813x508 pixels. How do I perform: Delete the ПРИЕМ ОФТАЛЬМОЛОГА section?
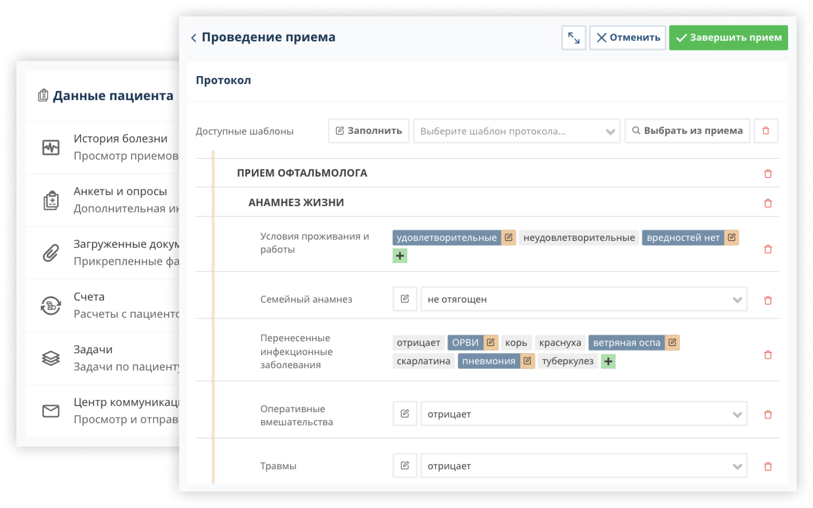click(x=768, y=174)
